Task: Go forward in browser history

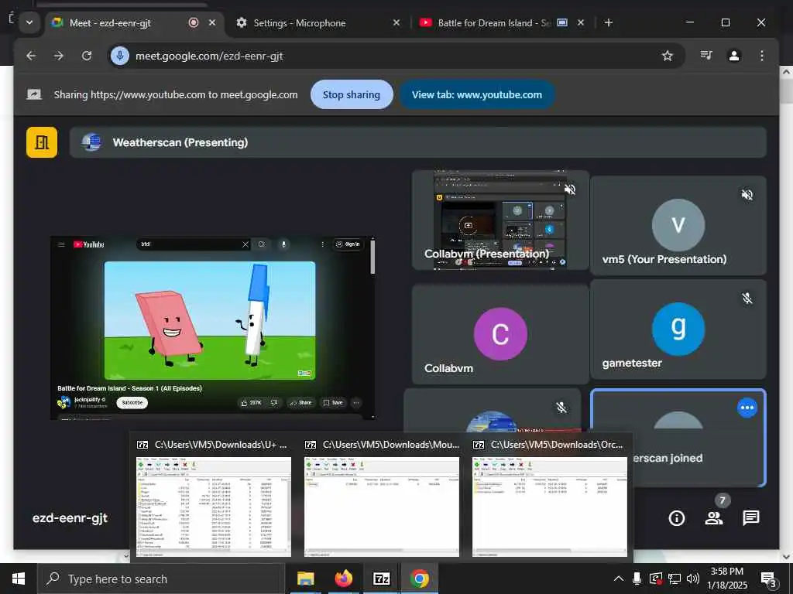Action: 59,56
